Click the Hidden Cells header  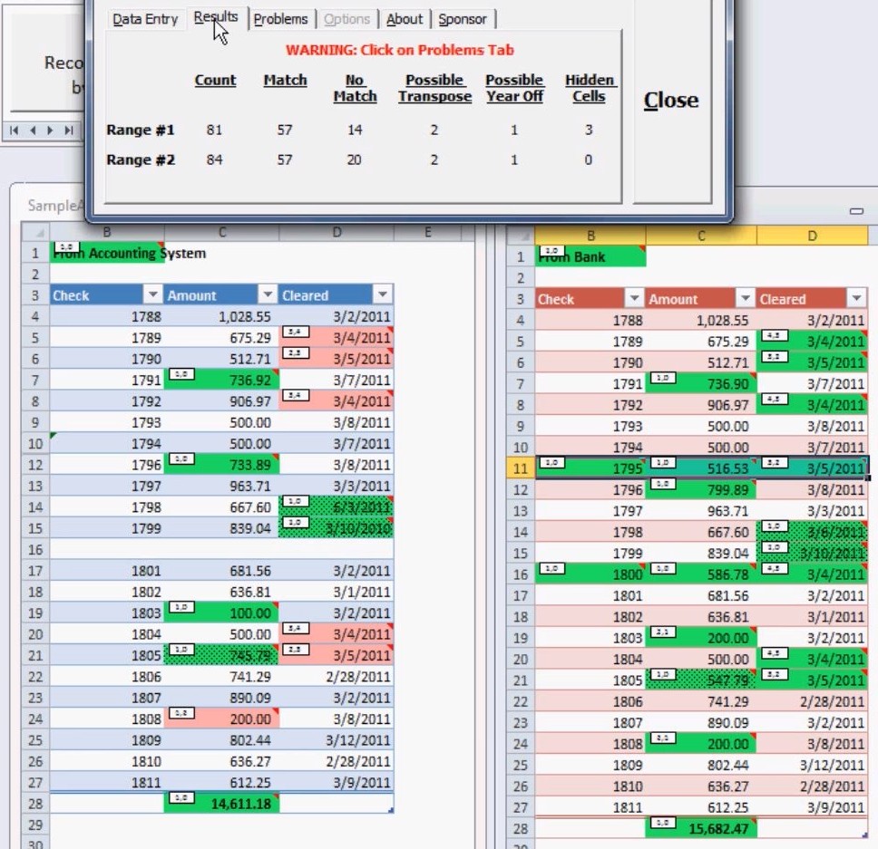pos(590,88)
